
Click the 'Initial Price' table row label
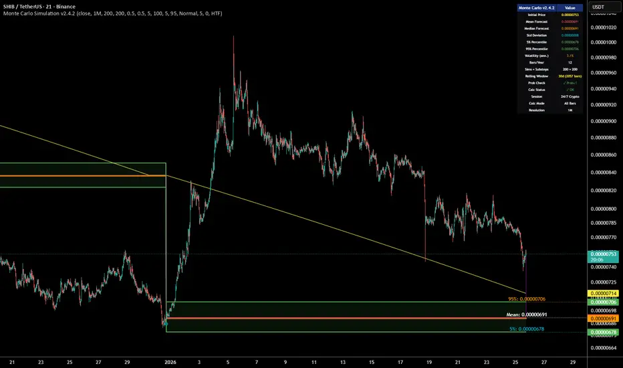coord(536,15)
